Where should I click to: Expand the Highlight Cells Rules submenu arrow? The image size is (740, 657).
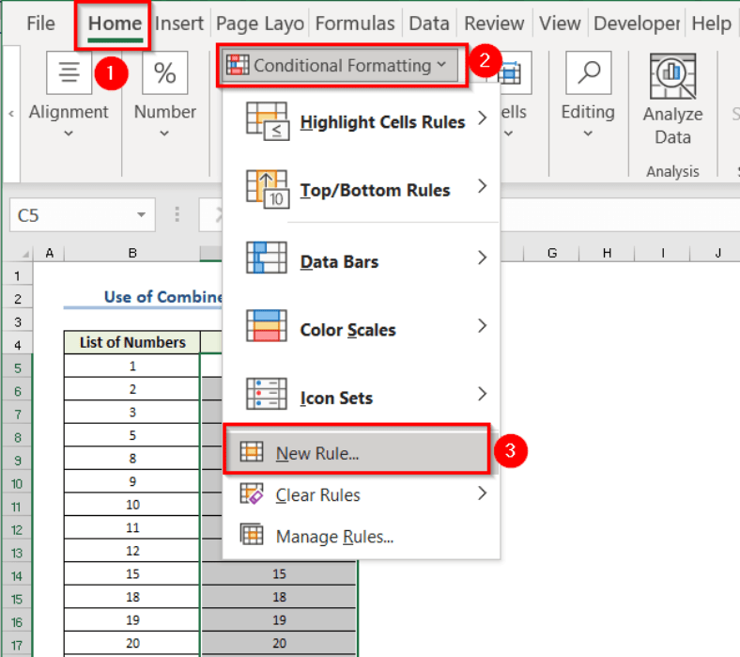(482, 117)
